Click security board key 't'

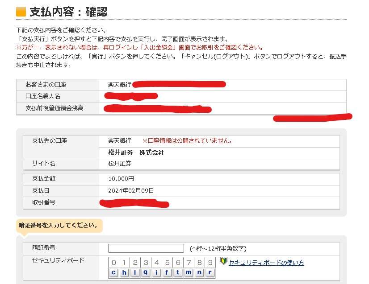tap(178, 272)
